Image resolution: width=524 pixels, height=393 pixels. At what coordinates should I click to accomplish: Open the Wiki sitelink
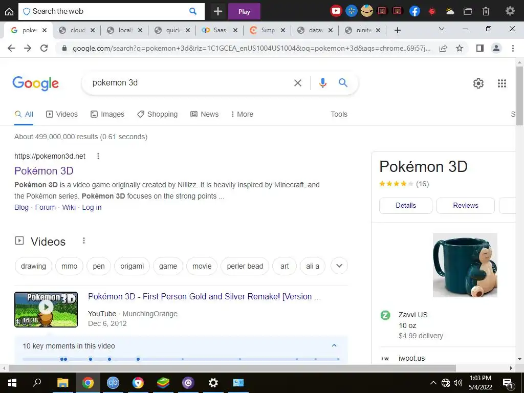[69, 207]
